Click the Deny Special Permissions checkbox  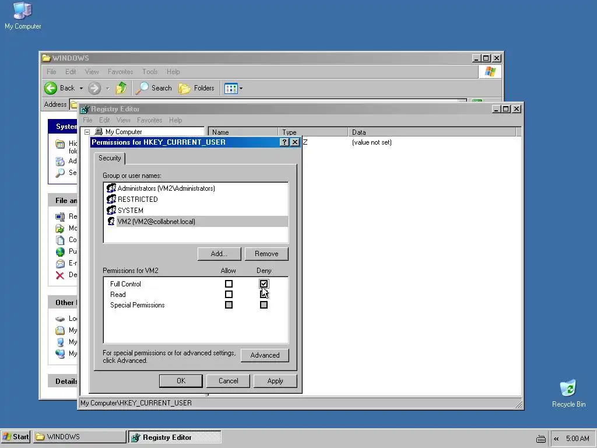tap(264, 304)
